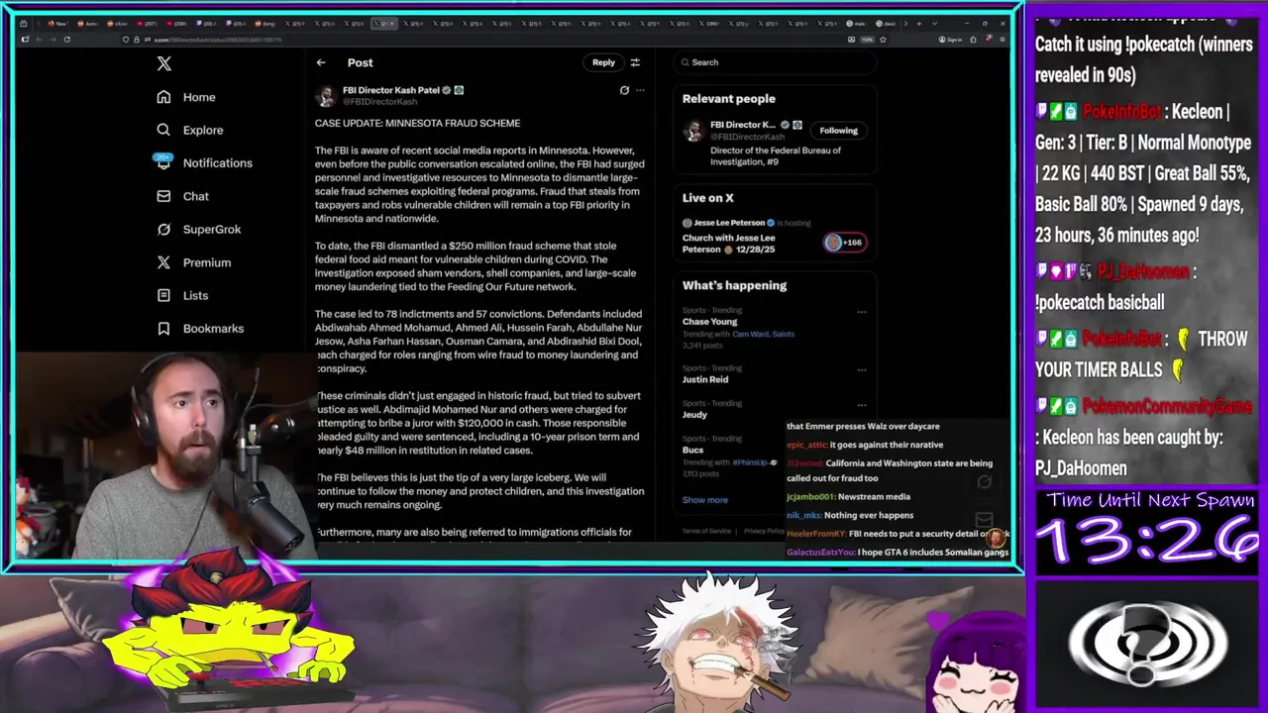Join live listeners bubble showing +166
1268x713 pixels.
(845, 243)
